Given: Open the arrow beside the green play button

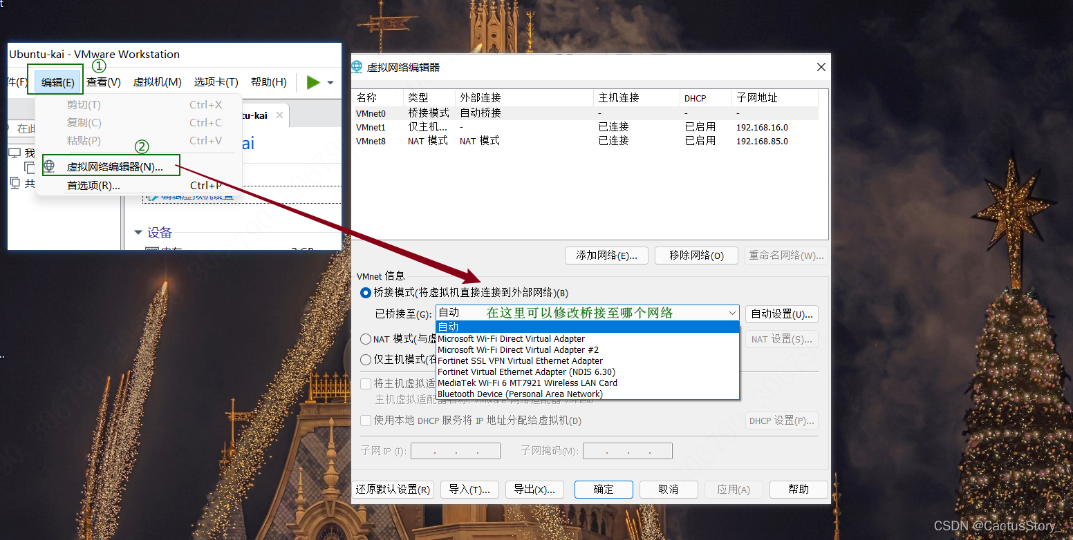Looking at the screenshot, I should (330, 83).
